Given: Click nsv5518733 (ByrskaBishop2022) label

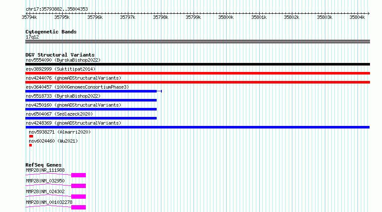Looking at the screenshot, I should 63,96.
